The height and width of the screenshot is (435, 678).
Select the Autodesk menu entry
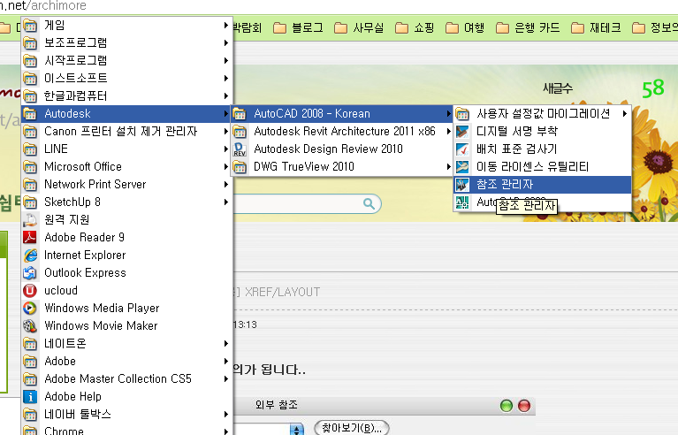126,114
